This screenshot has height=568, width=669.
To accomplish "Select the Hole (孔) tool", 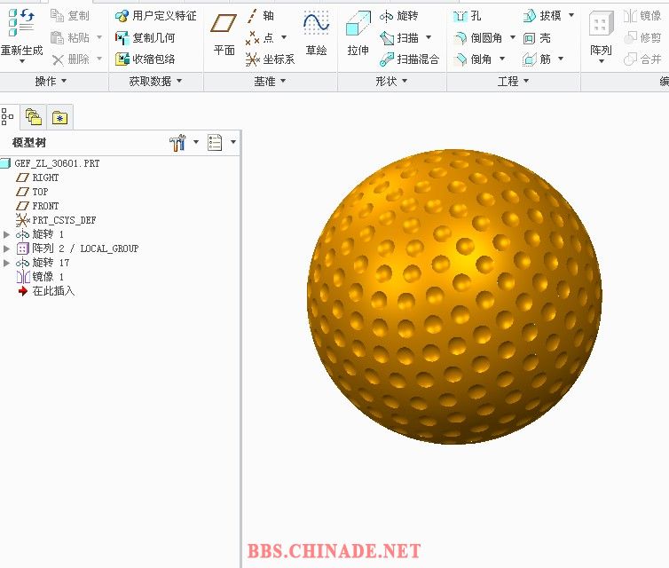I will coord(467,16).
